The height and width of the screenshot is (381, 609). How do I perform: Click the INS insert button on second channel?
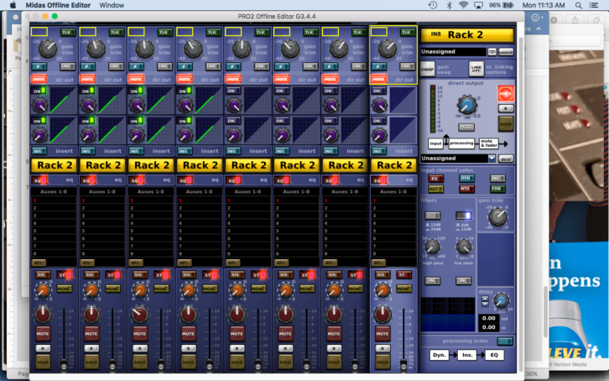pyautogui.click(x=86, y=151)
